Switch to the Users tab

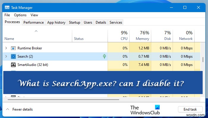point(88,22)
